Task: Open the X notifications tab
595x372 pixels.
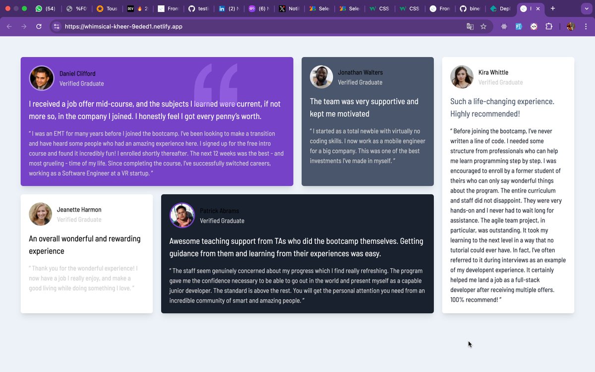Action: (289, 8)
